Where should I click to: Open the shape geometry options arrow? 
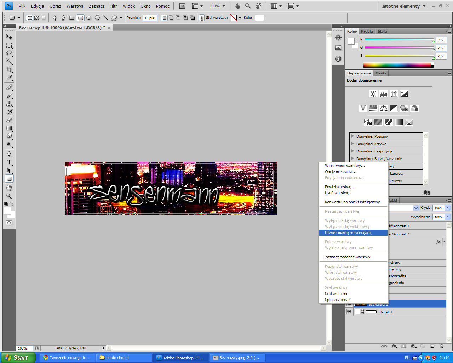[121, 18]
